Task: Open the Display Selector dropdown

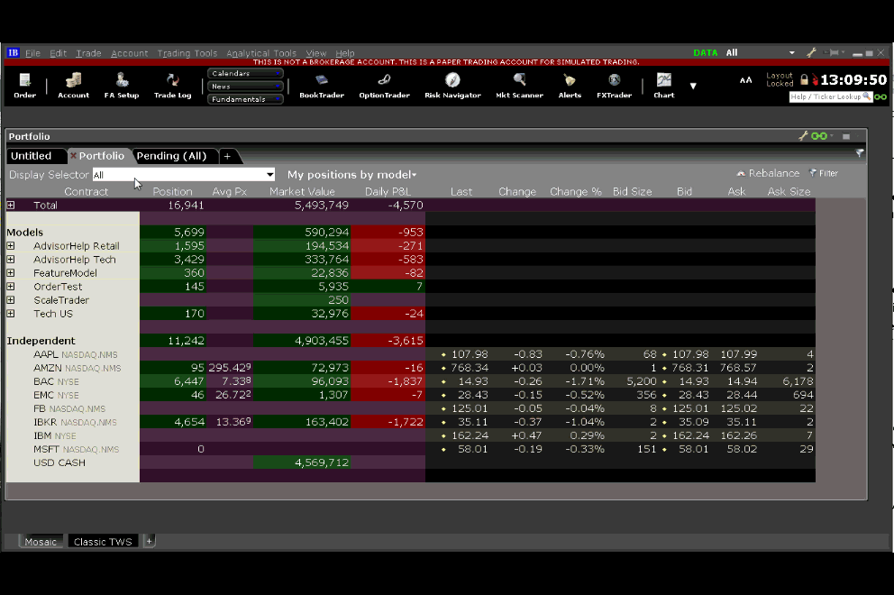Action: (184, 175)
